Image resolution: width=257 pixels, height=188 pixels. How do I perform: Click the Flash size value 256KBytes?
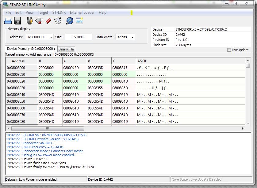pyautogui.click(x=183, y=45)
